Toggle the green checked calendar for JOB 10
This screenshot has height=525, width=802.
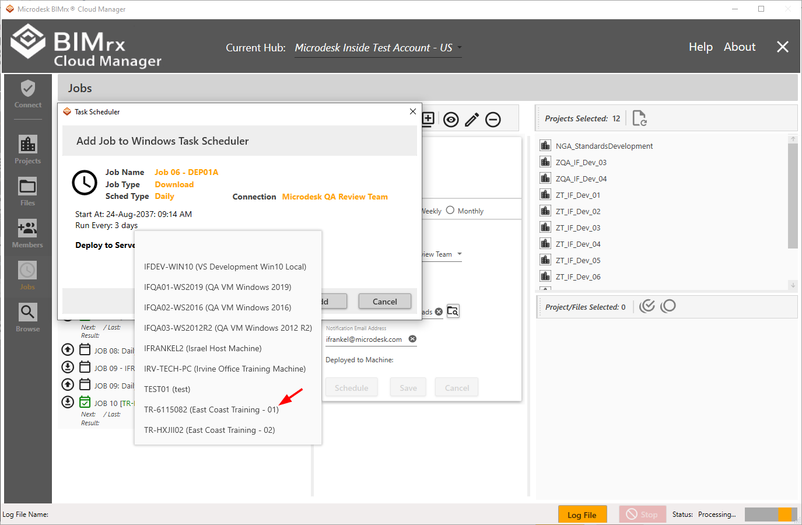point(85,402)
